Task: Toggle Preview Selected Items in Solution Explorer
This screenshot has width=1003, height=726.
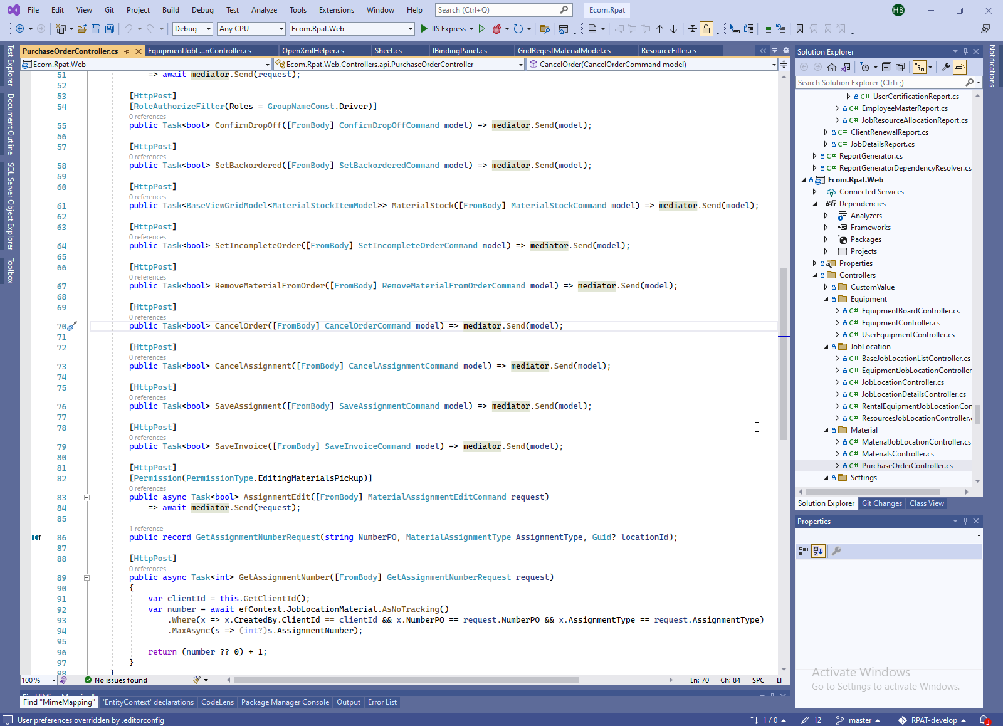Action: pos(960,67)
